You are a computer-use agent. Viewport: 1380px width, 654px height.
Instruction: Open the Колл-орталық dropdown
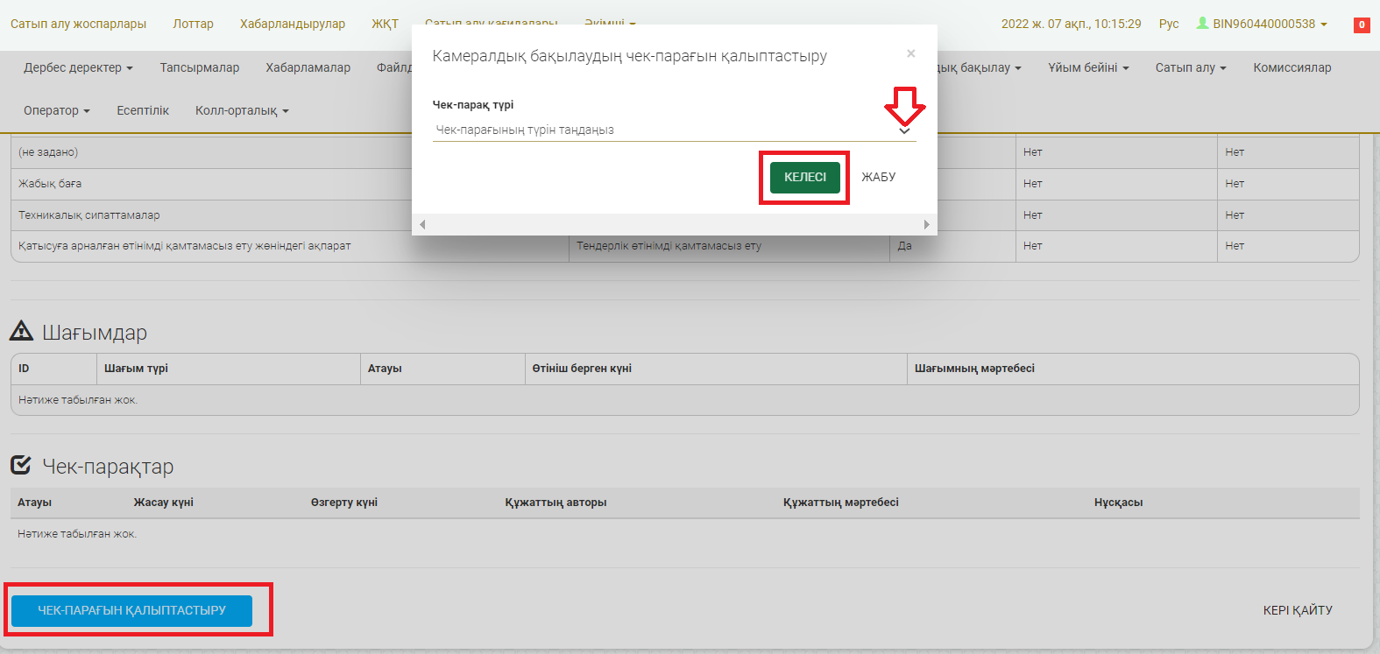tap(241, 110)
